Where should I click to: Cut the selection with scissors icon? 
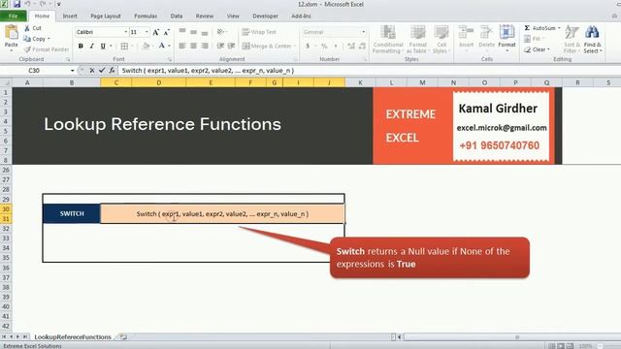click(x=27, y=28)
